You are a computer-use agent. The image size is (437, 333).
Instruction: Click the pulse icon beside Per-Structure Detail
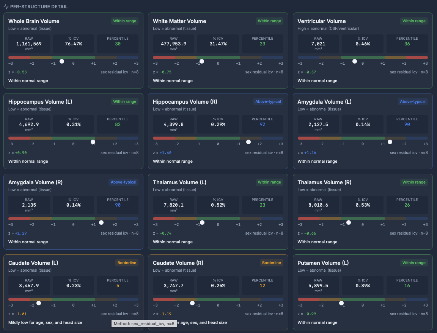[x=6, y=7]
